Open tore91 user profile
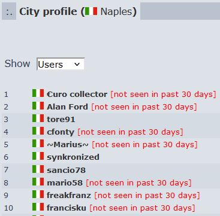 tap(61, 120)
